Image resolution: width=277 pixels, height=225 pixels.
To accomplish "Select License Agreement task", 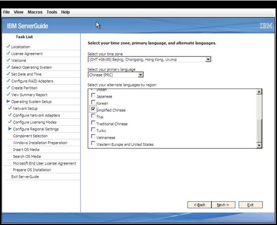I will click(x=27, y=54).
